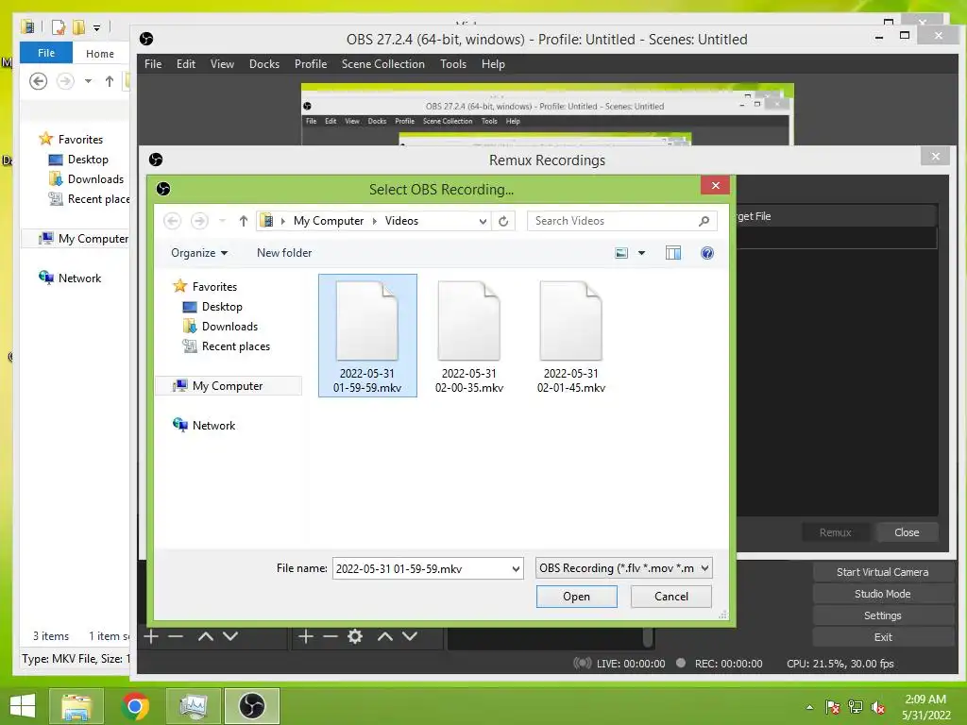Add a scene with the plus icon
Image resolution: width=967 pixels, height=725 pixels.
[151, 636]
